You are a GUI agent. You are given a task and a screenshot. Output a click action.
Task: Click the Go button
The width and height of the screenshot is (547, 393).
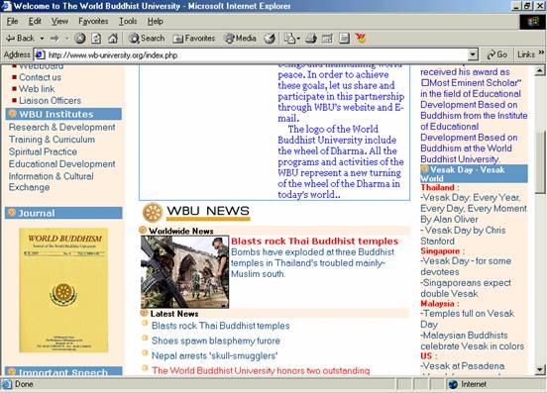point(496,54)
